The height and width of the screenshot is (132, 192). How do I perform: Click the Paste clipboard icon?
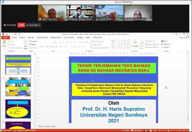(x=4, y=43)
